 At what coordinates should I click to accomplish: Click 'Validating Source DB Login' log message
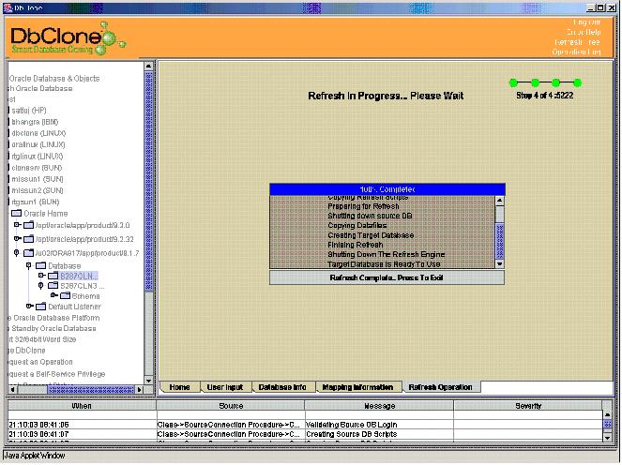click(x=352, y=425)
